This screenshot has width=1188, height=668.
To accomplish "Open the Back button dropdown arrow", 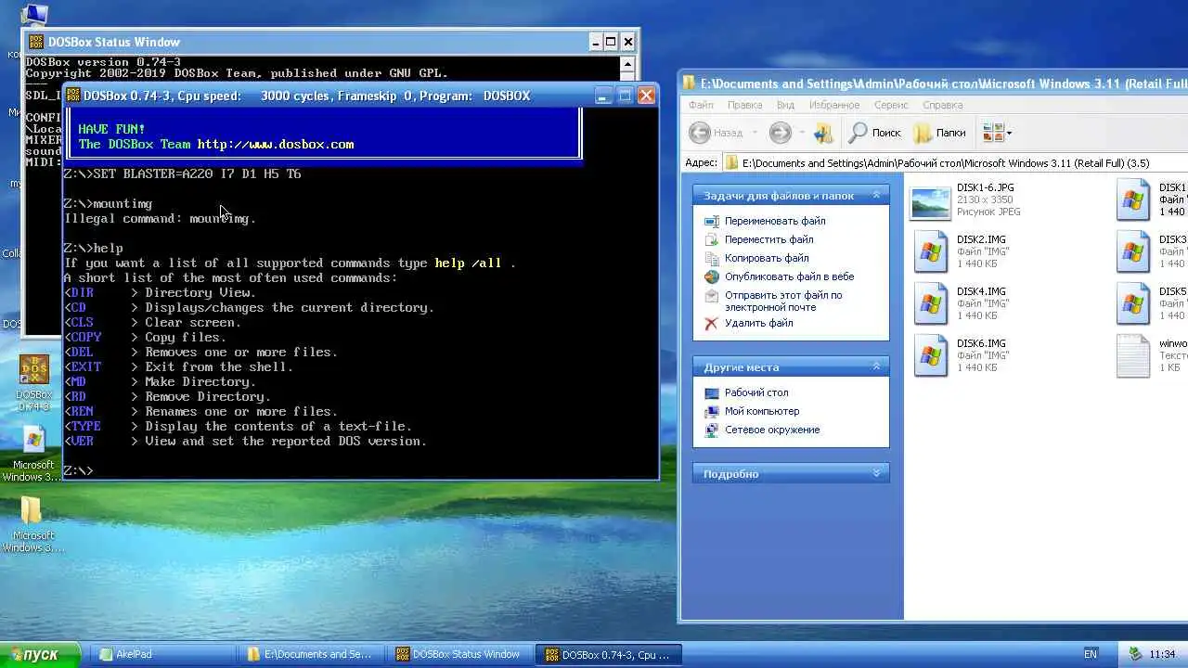I will pos(755,133).
